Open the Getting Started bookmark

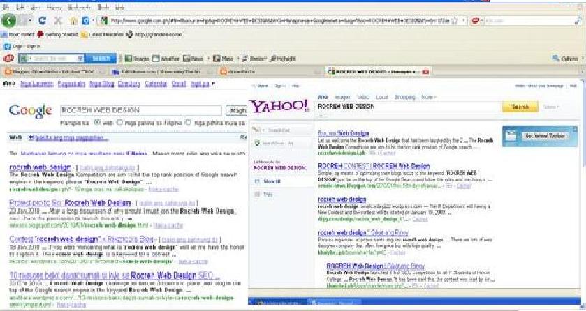[57, 35]
